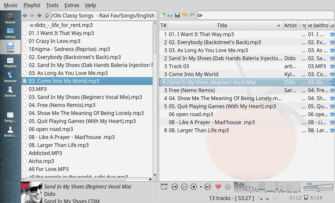Open the Devices sidebar panel

coord(10,92)
